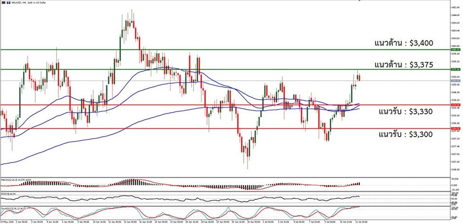
Task: Click the แนวรับ : $3,300 text label
Action: pos(406,134)
